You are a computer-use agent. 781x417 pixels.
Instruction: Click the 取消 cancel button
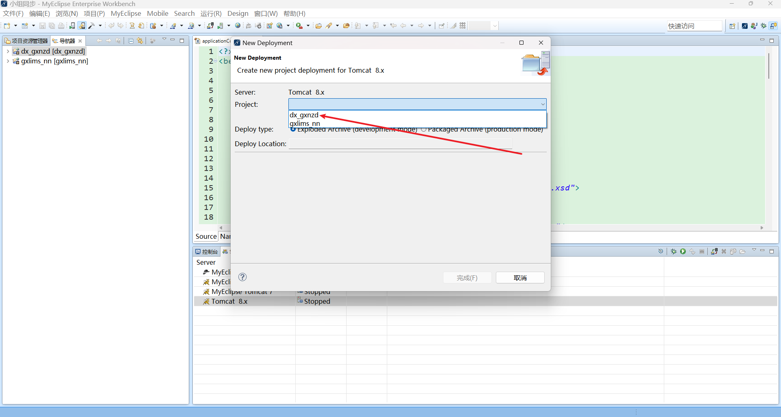[520, 278]
